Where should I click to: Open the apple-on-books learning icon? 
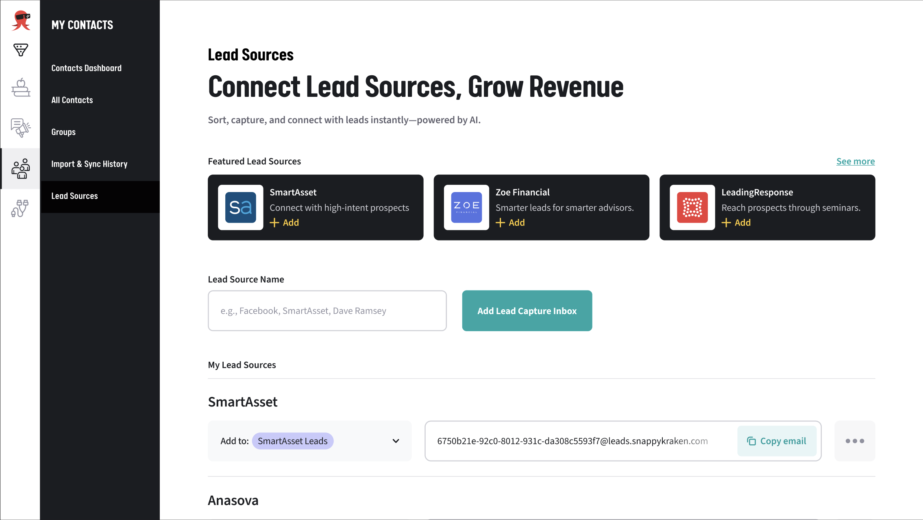pyautogui.click(x=21, y=87)
